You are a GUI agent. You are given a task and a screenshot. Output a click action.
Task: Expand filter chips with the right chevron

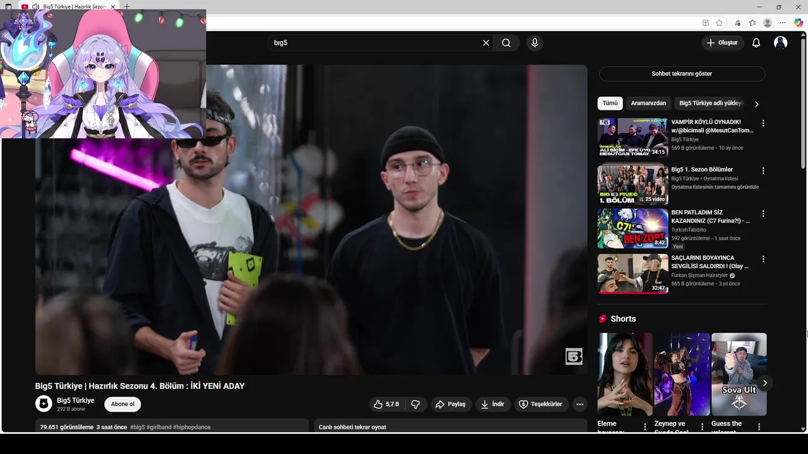[x=756, y=104]
